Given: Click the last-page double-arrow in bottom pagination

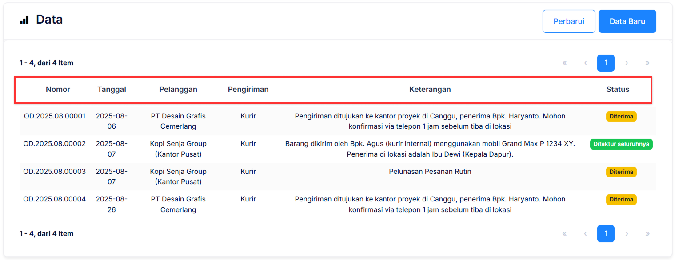Looking at the screenshot, I should click(x=647, y=233).
